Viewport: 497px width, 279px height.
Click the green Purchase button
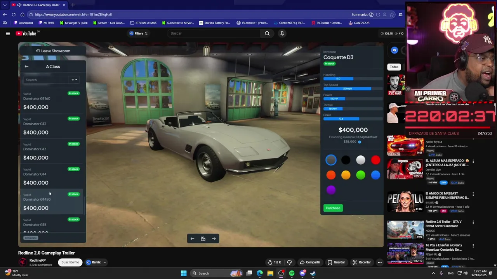pos(333,208)
